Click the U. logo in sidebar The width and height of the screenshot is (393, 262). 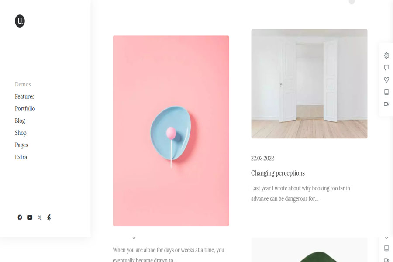point(20,21)
